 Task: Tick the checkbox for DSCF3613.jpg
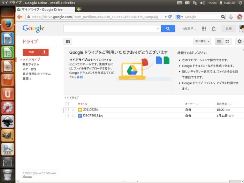coord(67,116)
